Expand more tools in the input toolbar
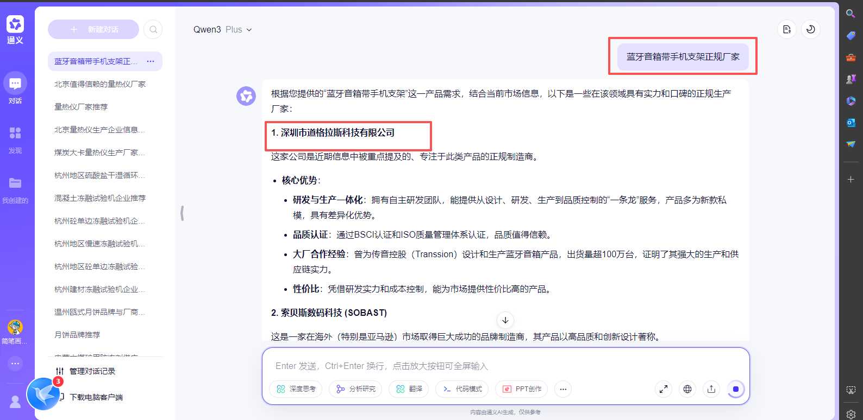The height and width of the screenshot is (420, 863). point(563,389)
